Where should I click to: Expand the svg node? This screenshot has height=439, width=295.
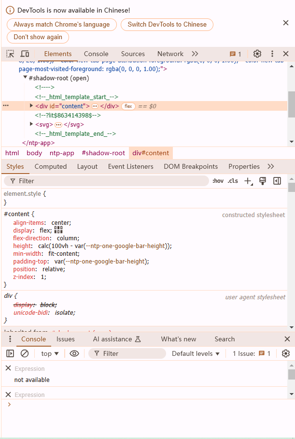point(31,124)
